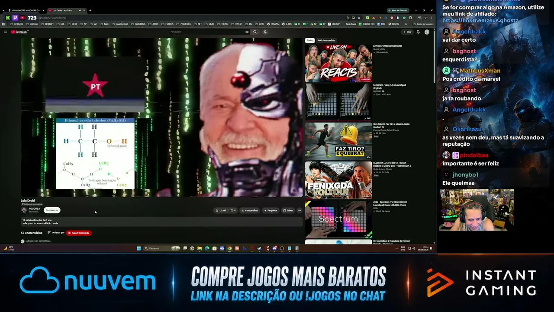Open the M4SONIC Virus Launchpad thumbnail
Screen dimensions: 554x312
[338, 102]
